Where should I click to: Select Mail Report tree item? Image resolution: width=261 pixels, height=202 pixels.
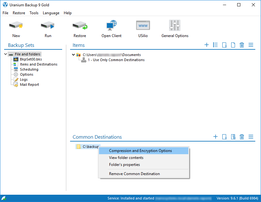[29, 85]
